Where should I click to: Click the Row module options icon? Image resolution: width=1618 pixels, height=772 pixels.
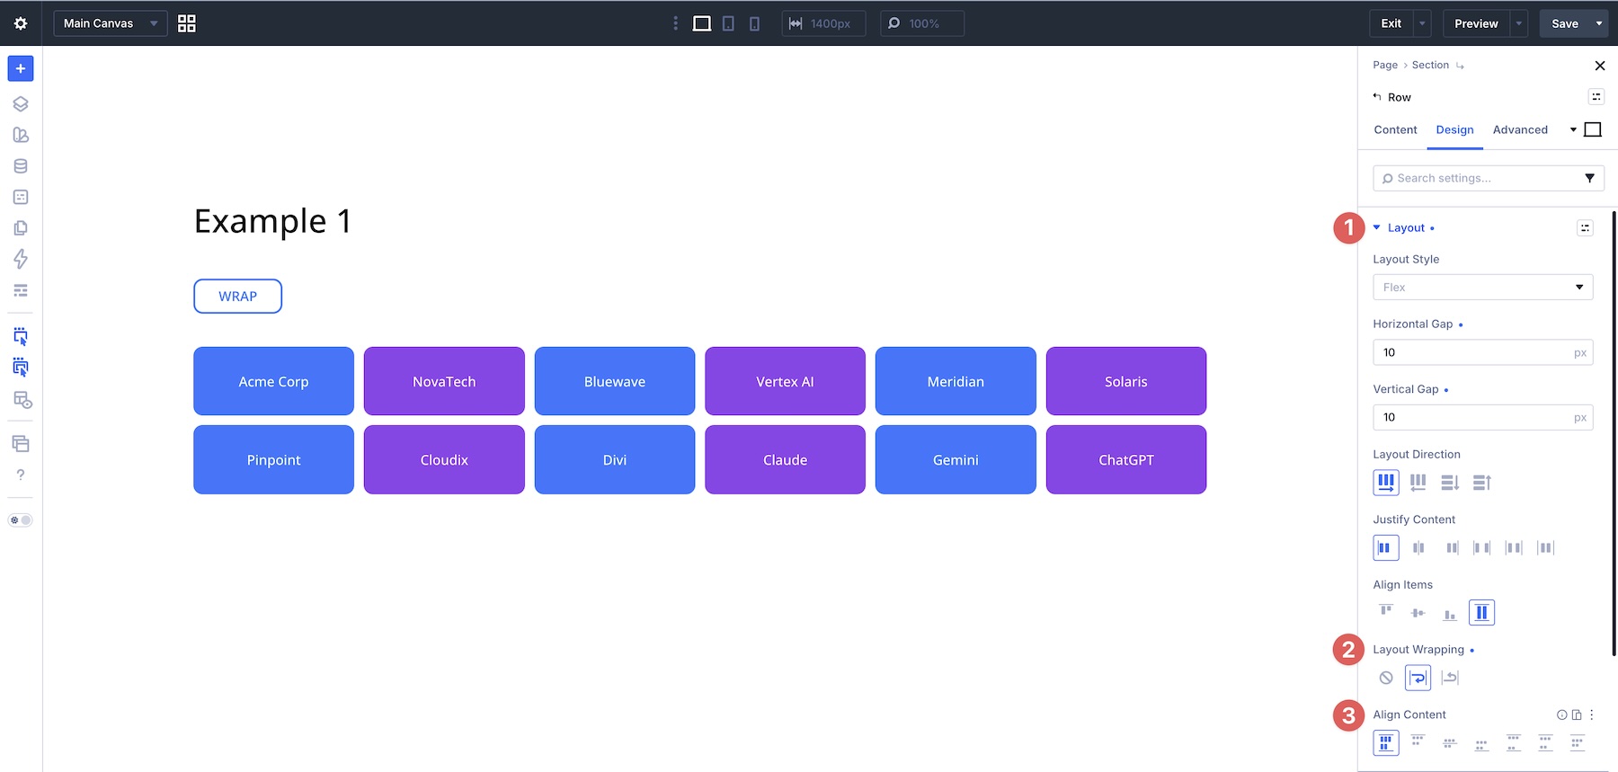pos(1596,97)
